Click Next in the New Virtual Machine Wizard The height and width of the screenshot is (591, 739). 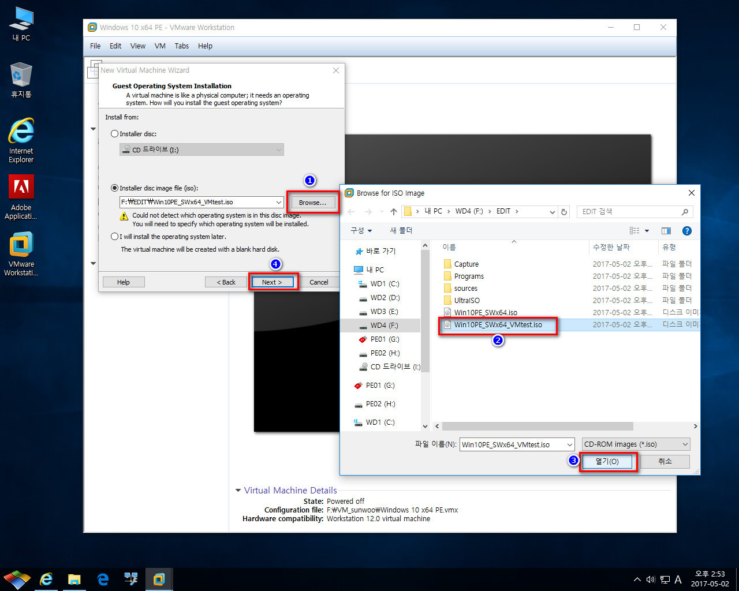pyautogui.click(x=272, y=282)
